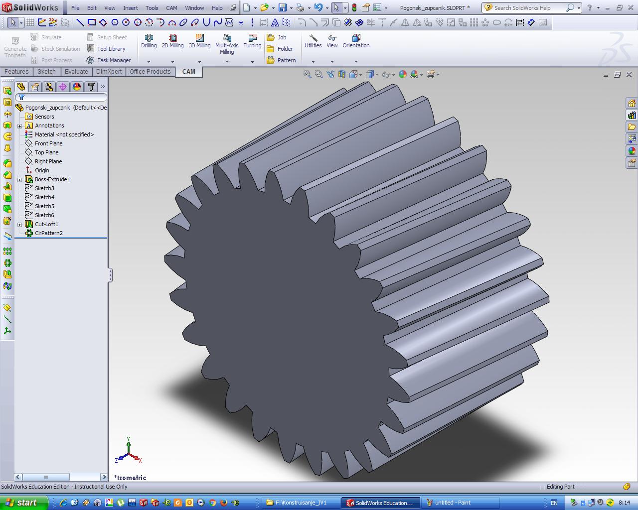Switch to the DimXpert tab
638x510 pixels.
point(109,72)
